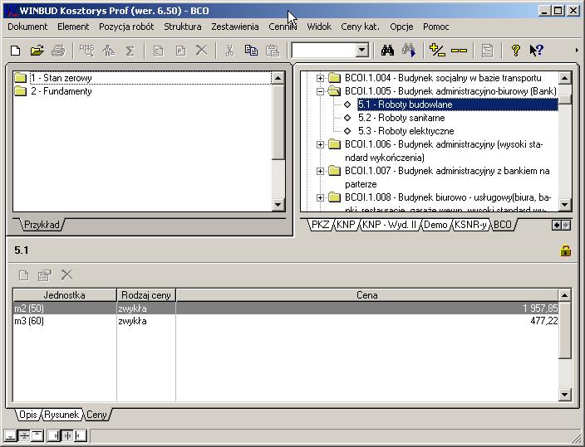Screen dimensions: 585x447
Task: Open the Dokument menu
Action: tap(27, 27)
